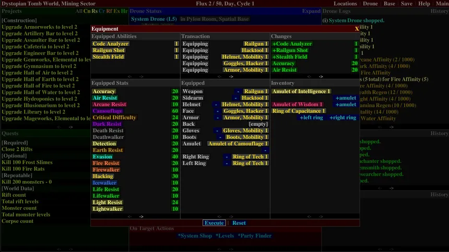Screen dimensions: 449x252
Task: Filter projects by Cn
Action: coord(87,11)
